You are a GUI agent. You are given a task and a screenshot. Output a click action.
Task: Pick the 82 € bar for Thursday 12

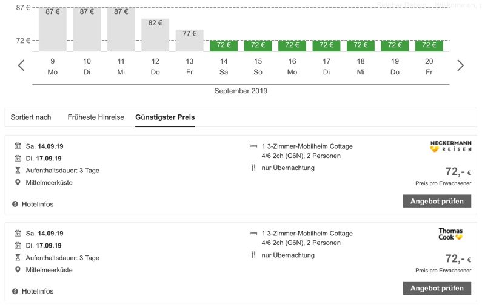tap(155, 34)
